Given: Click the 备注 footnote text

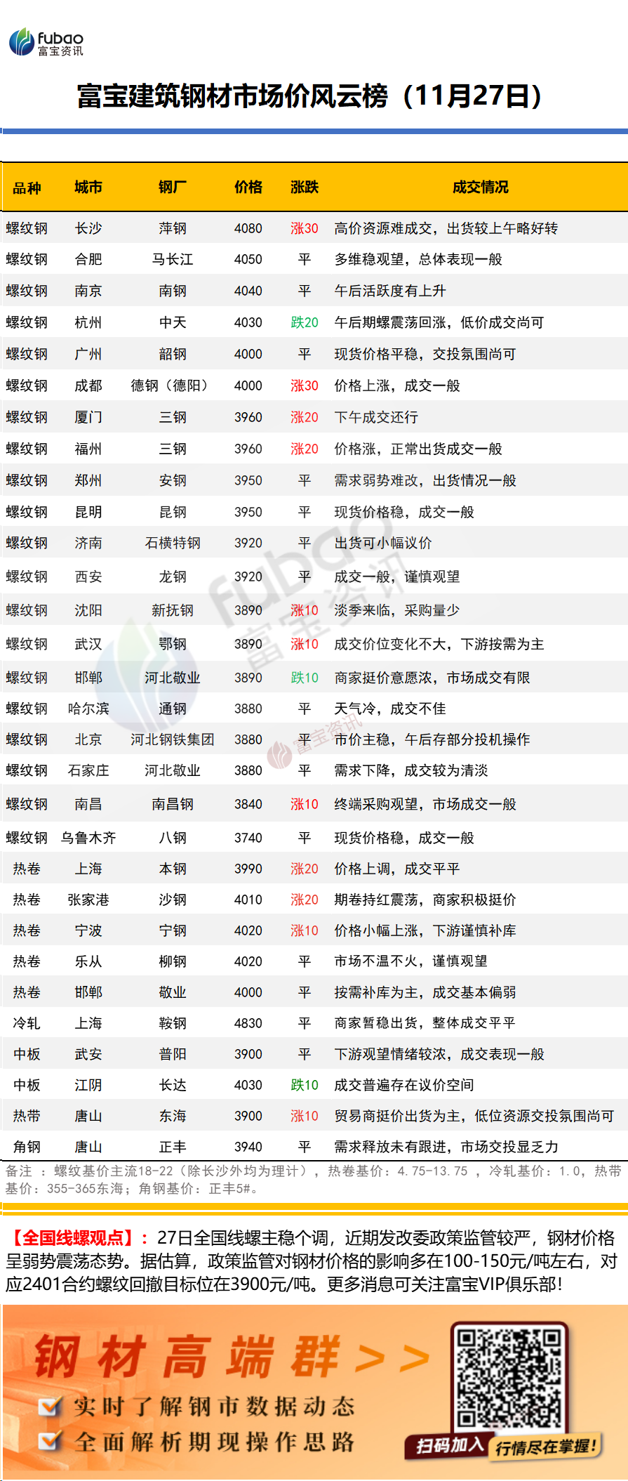Looking at the screenshot, I should coord(314,1180).
